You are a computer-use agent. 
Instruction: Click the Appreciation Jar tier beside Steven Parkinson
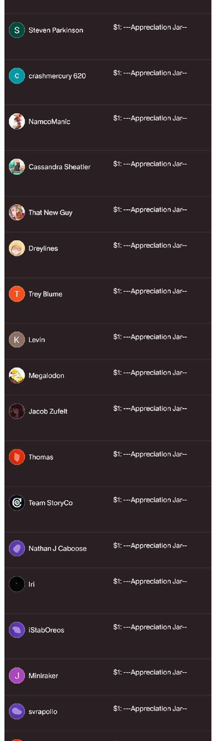point(150,27)
